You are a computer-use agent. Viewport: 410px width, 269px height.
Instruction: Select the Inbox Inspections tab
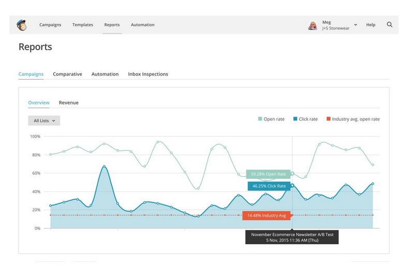tap(148, 74)
